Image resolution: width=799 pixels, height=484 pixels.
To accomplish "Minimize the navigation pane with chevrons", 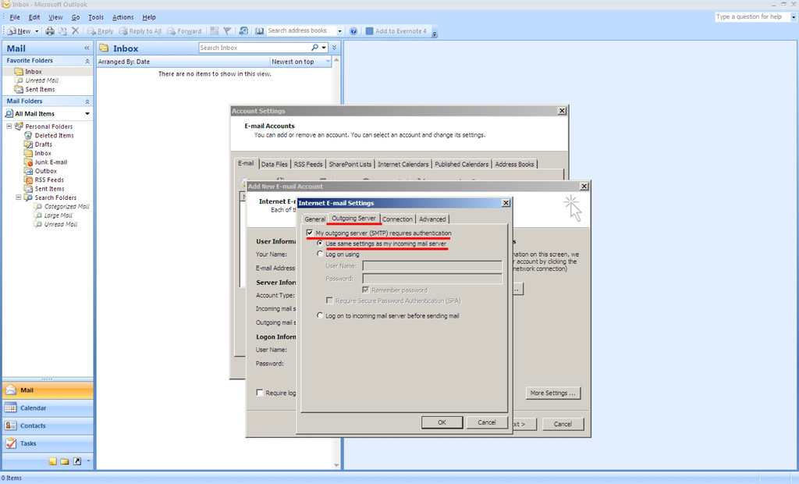I will point(87,48).
